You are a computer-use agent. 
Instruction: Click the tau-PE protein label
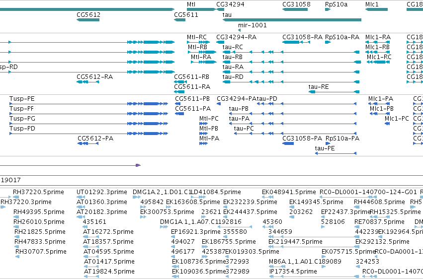325,148
